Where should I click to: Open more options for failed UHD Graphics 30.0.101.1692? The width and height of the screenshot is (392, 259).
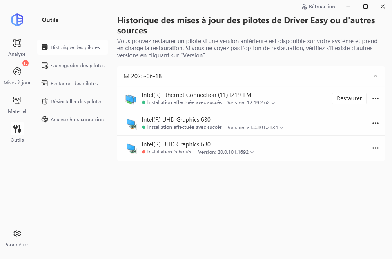click(x=376, y=148)
